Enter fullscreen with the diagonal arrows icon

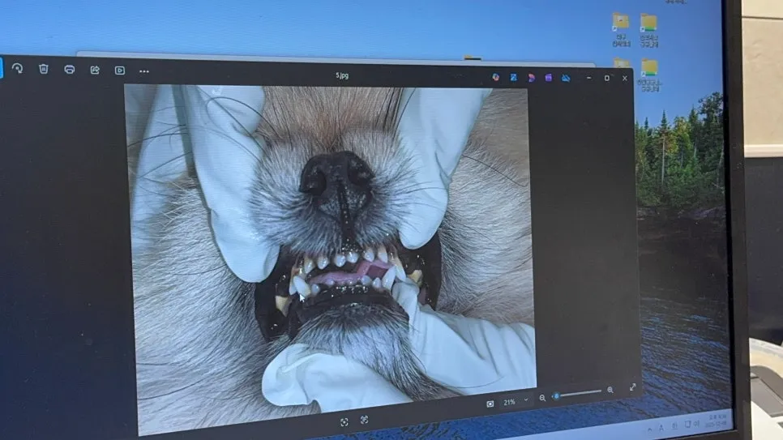click(x=633, y=387)
